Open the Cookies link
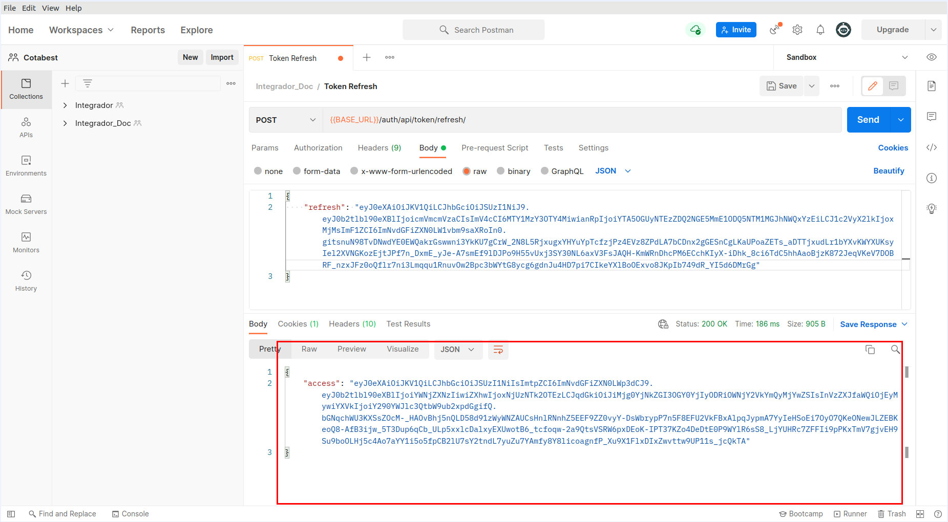Viewport: 948px width, 522px height. [x=893, y=148]
